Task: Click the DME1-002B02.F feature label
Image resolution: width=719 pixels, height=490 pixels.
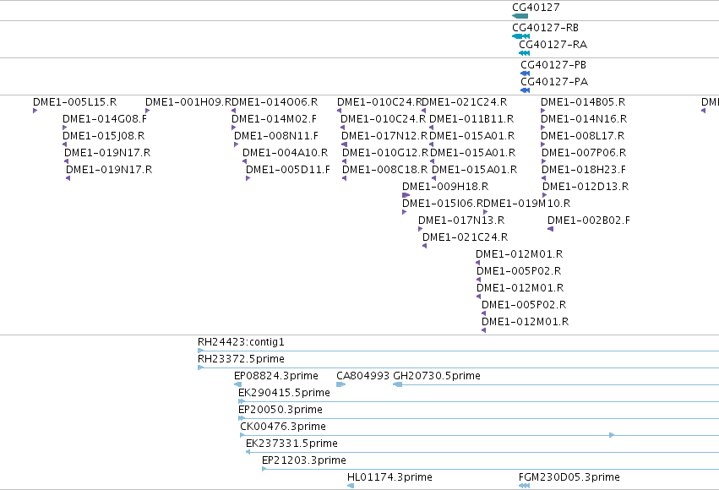Action: point(589,220)
